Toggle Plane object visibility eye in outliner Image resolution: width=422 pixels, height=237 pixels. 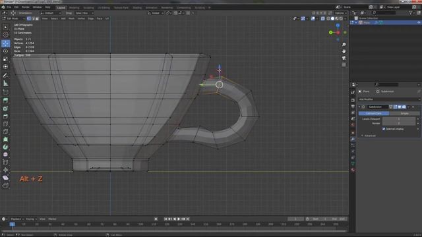tap(419, 22)
